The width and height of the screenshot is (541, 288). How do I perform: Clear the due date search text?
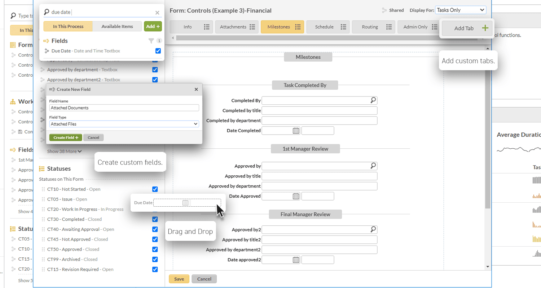coord(157,13)
